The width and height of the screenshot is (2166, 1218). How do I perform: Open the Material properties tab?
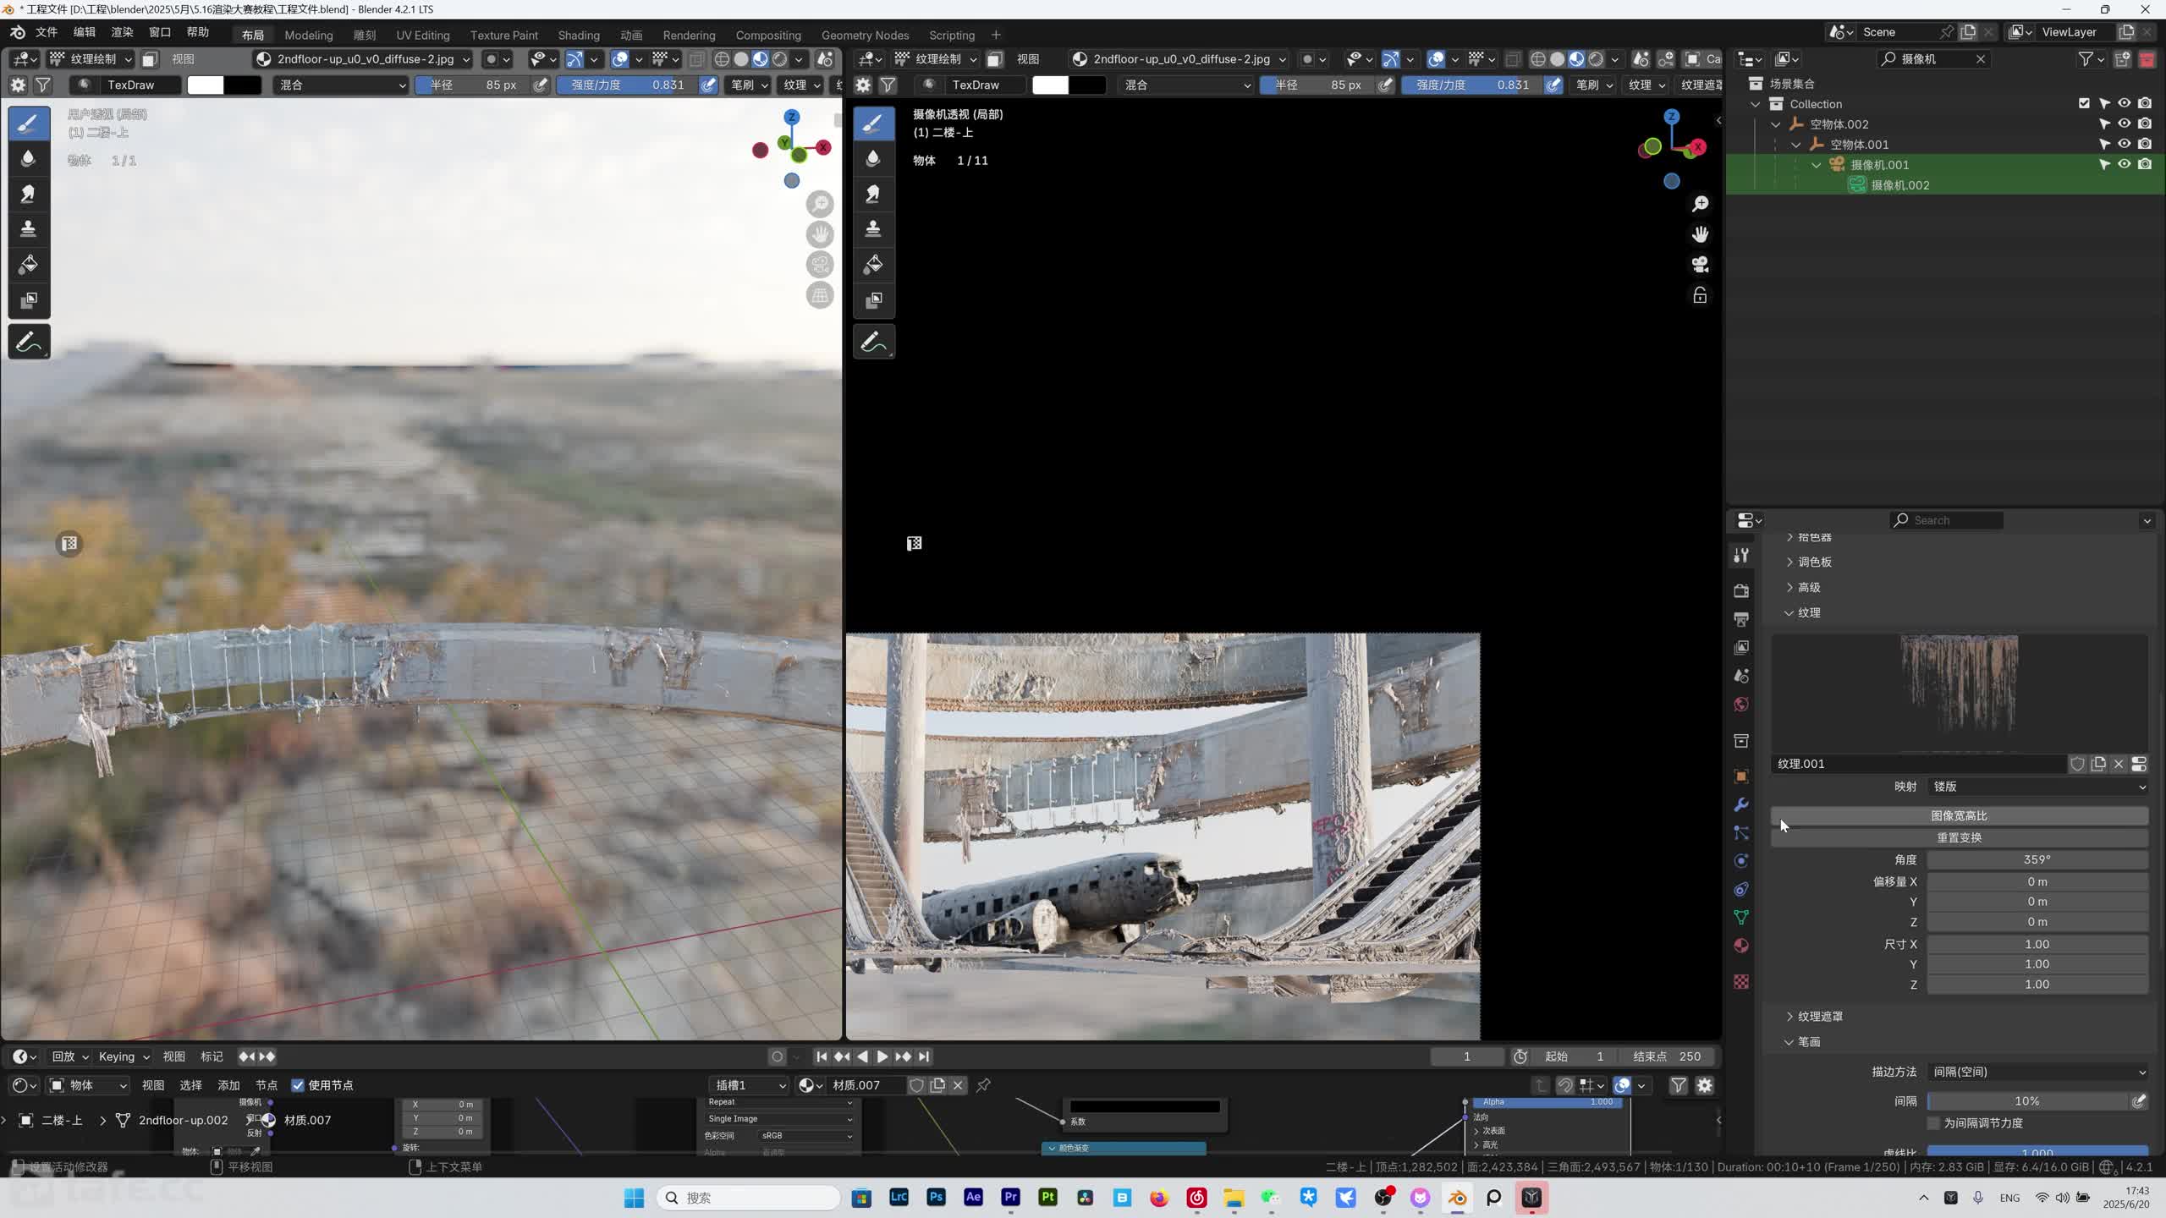click(1741, 946)
